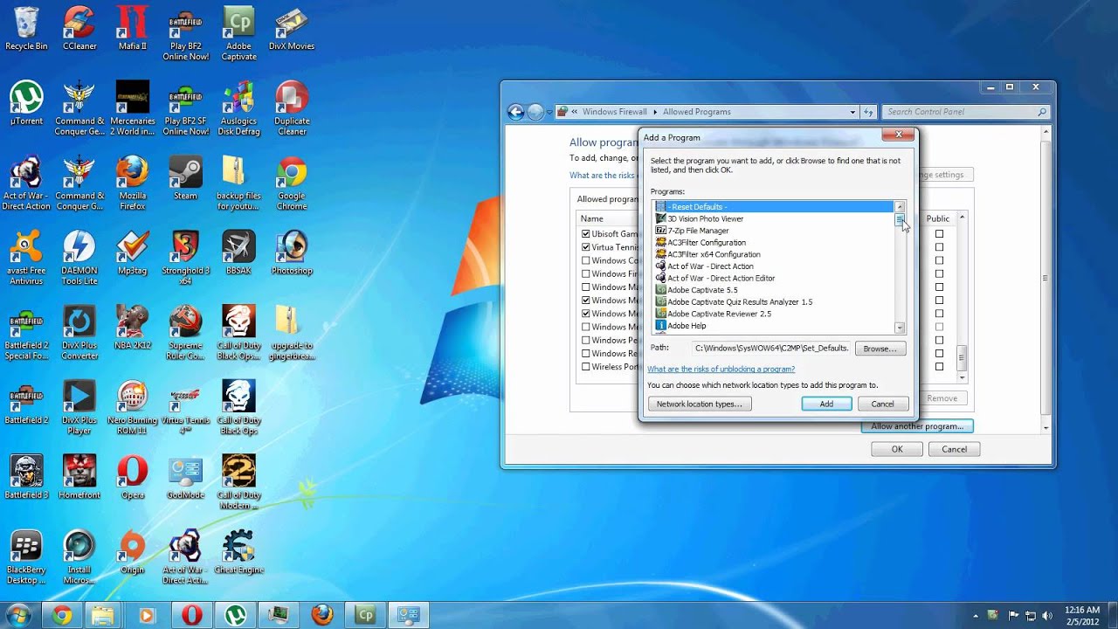Select the BBSAK desktop icon
1118x629 pixels.
pos(238,252)
